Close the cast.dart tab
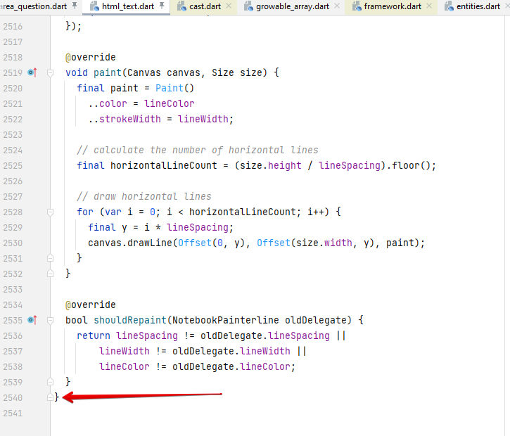Viewport: 510px width, 436px height. (229, 6)
